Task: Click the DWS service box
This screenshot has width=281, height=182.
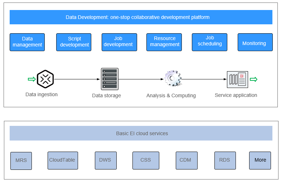Action: pos(106,160)
